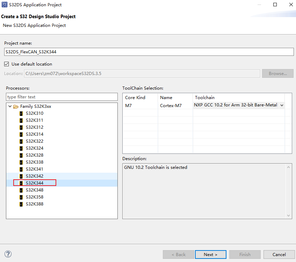The image size is (296, 262).
Task: Click the < Back button
Action: 179,254
